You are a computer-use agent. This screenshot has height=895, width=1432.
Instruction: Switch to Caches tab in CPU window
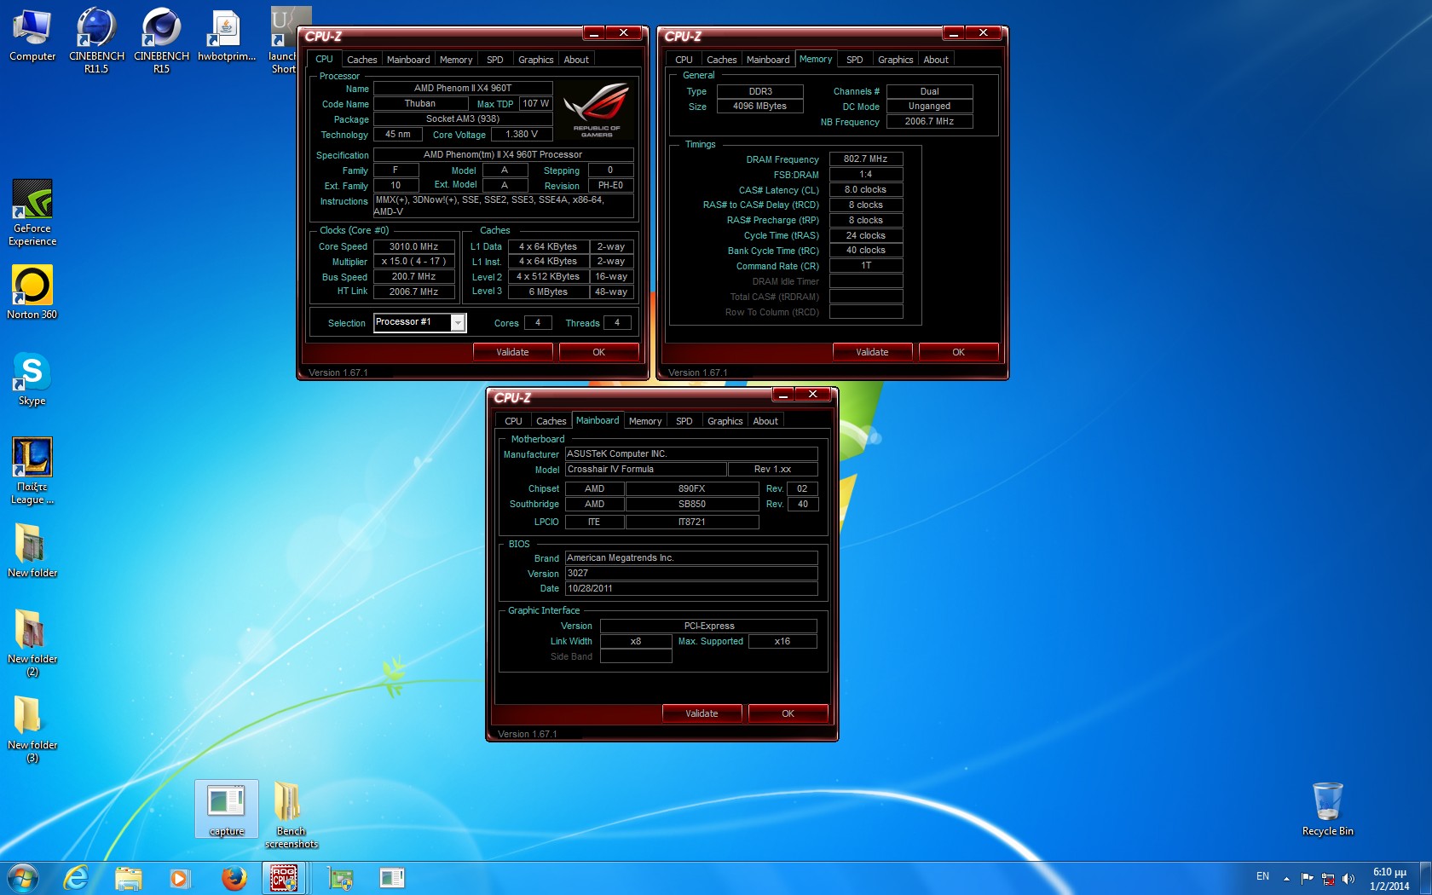[x=361, y=60]
